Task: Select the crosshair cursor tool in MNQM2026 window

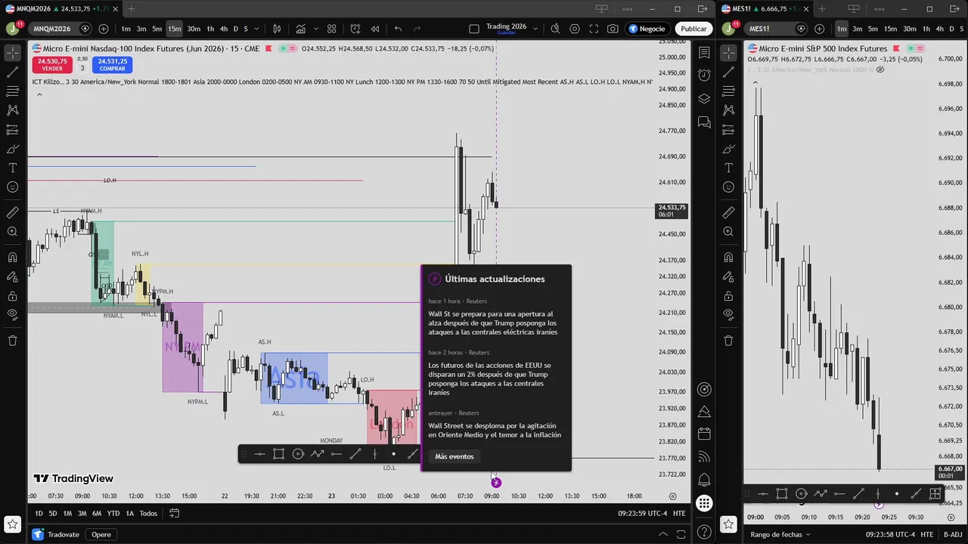Action: [12, 53]
